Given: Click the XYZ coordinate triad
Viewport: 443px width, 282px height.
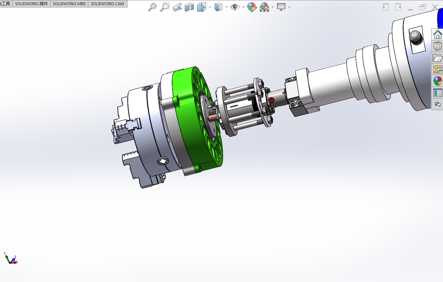Looking at the screenshot, I should pos(10,258).
